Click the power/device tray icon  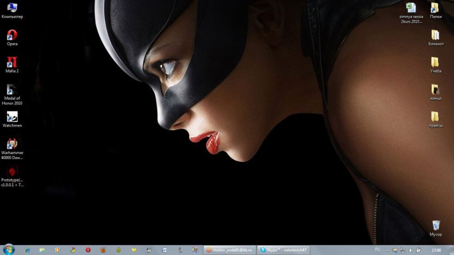(419, 250)
